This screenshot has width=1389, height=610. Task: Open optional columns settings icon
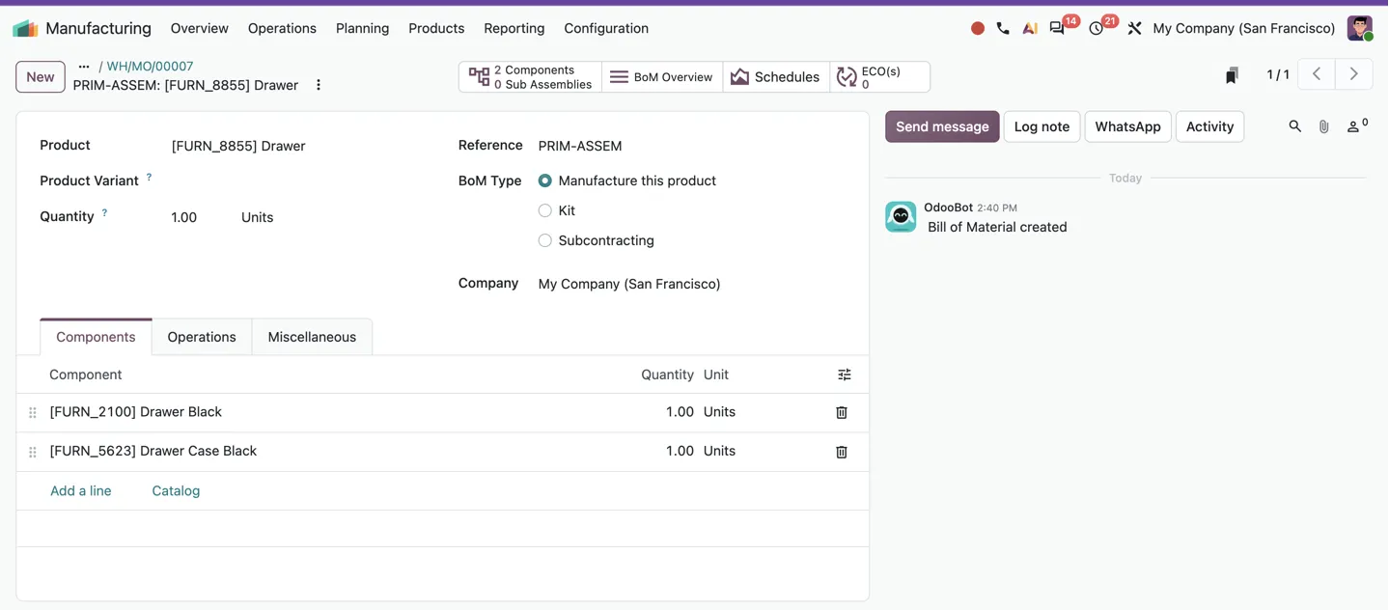tap(845, 374)
